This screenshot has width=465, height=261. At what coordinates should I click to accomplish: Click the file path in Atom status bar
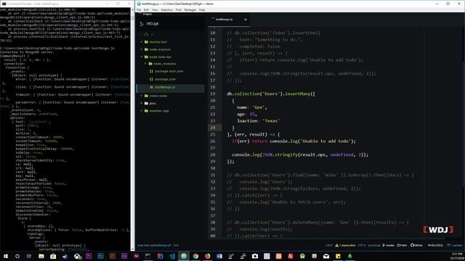tap(154, 245)
